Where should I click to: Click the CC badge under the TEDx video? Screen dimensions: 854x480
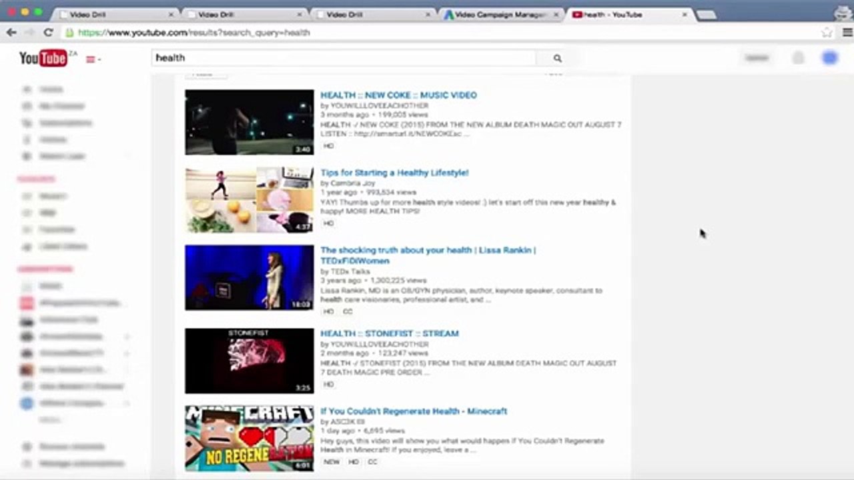click(x=348, y=311)
